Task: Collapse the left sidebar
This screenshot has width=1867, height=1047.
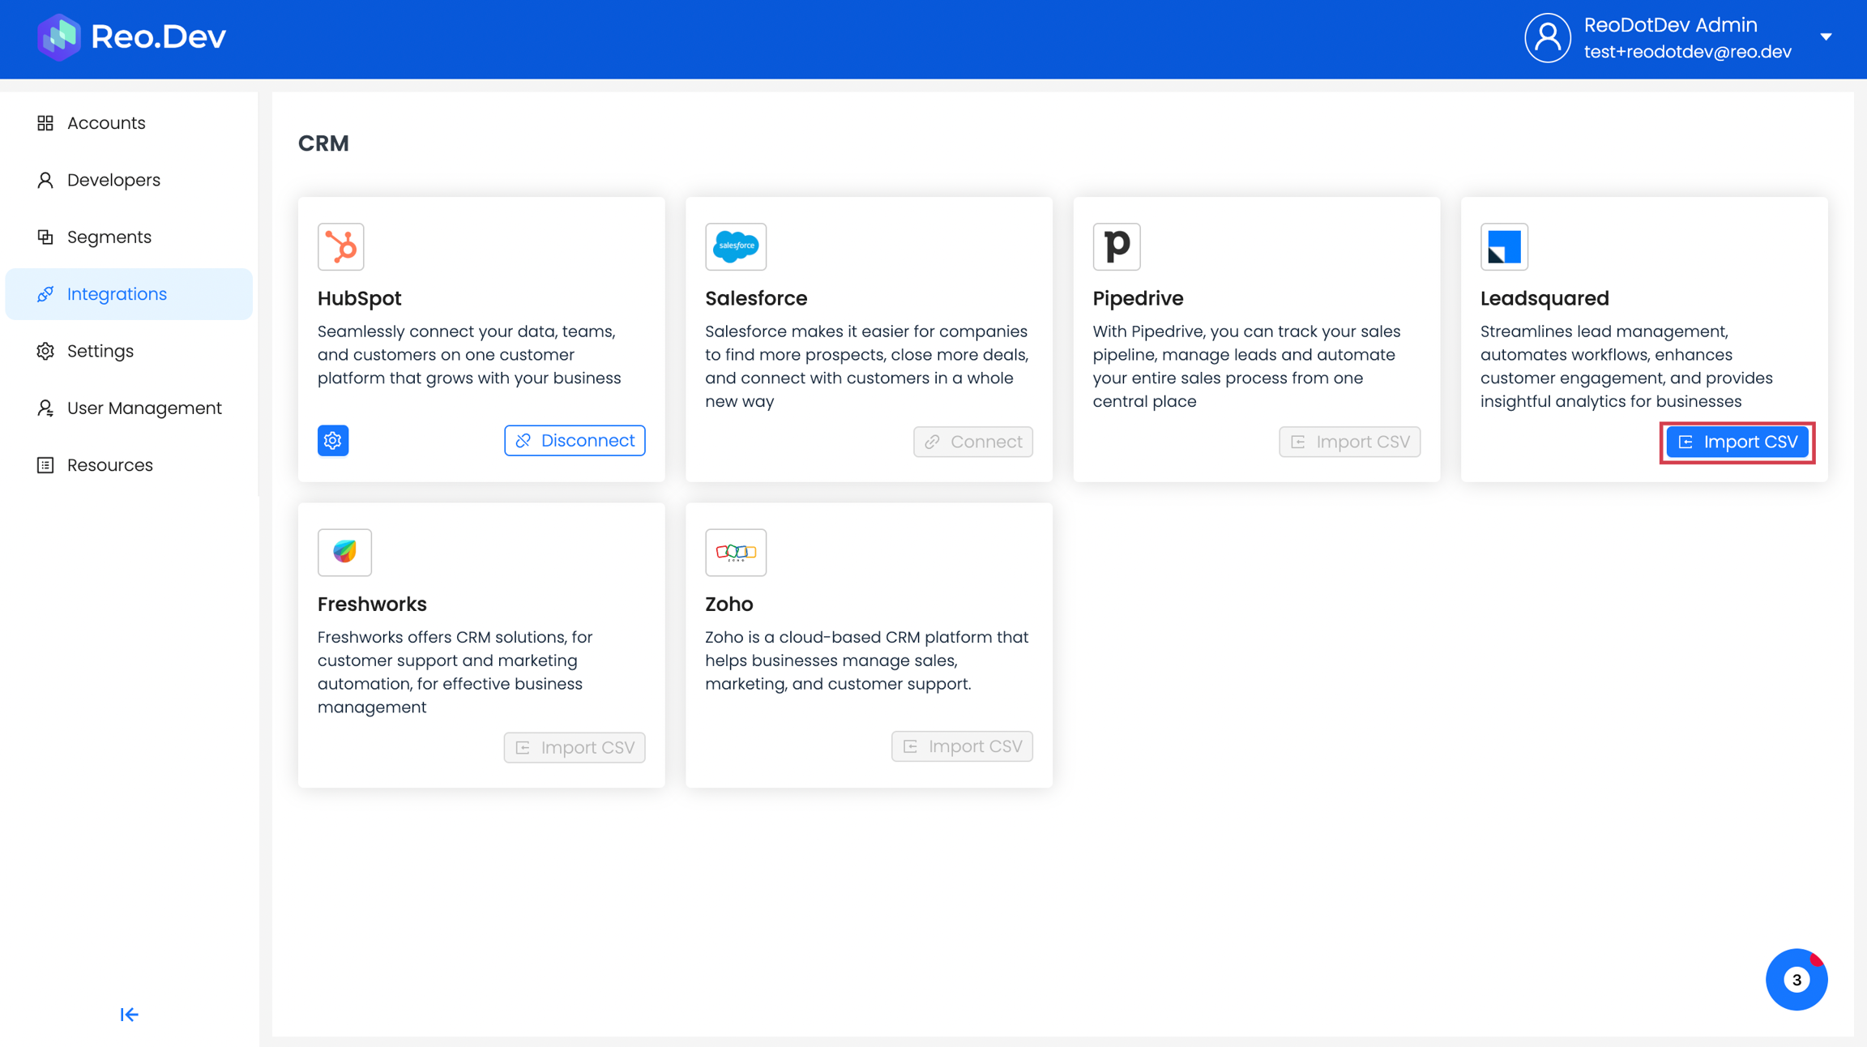Action: [x=129, y=1015]
